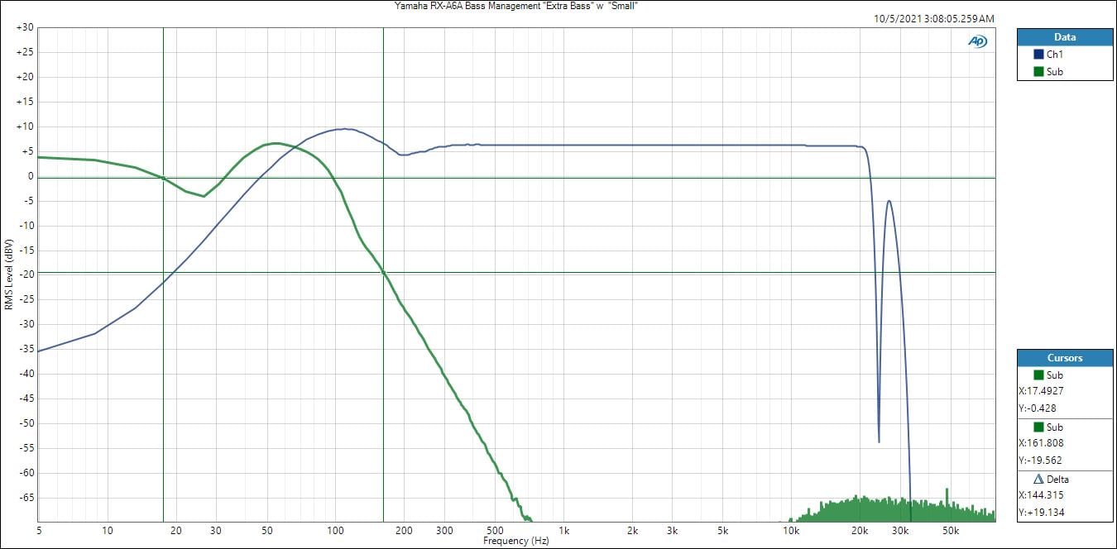Viewport: 1117px width, 549px height.
Task: Select the Ch1 trace label in the legend
Action: coord(1054,55)
